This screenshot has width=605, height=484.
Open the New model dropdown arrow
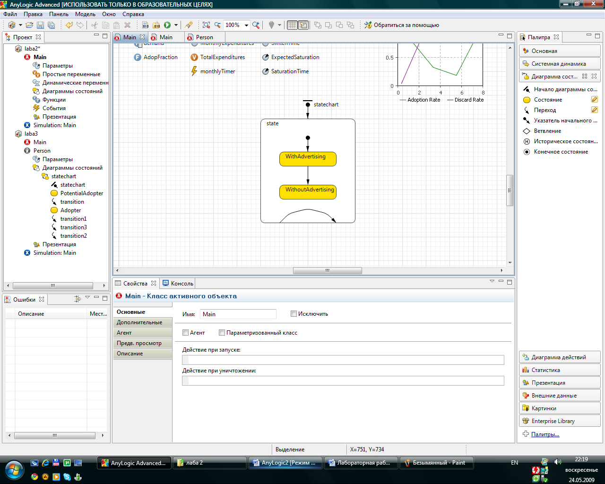click(x=20, y=25)
